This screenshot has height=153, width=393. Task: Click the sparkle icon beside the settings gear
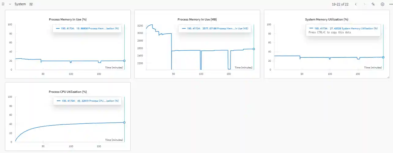[x=373, y=4]
